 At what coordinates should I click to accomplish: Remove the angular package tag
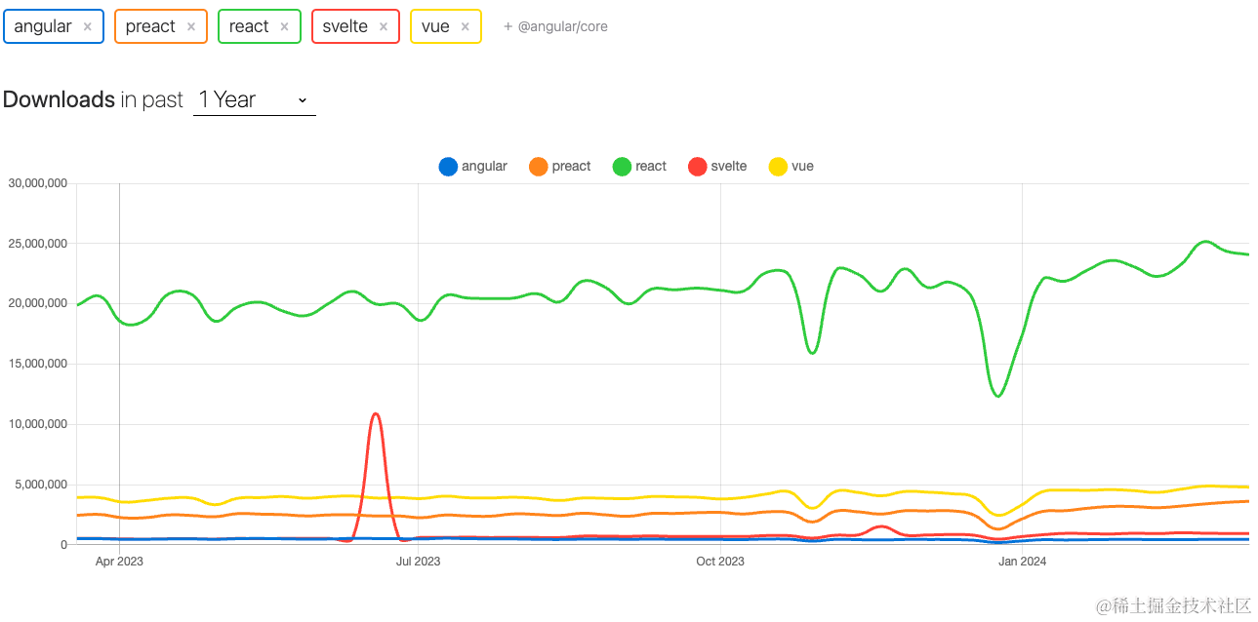tap(88, 27)
